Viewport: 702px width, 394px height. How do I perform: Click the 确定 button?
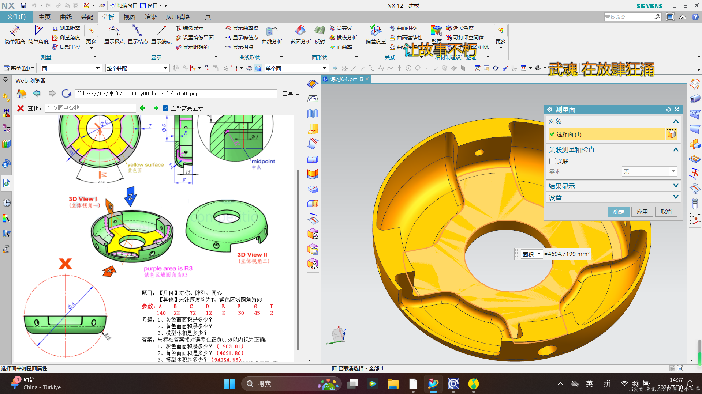(619, 212)
